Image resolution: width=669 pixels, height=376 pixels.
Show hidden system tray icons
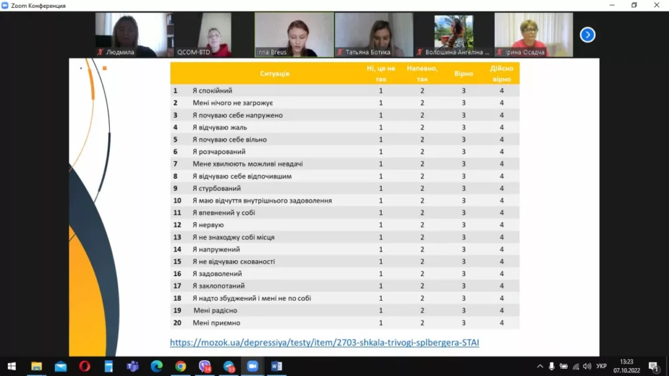tap(540, 366)
